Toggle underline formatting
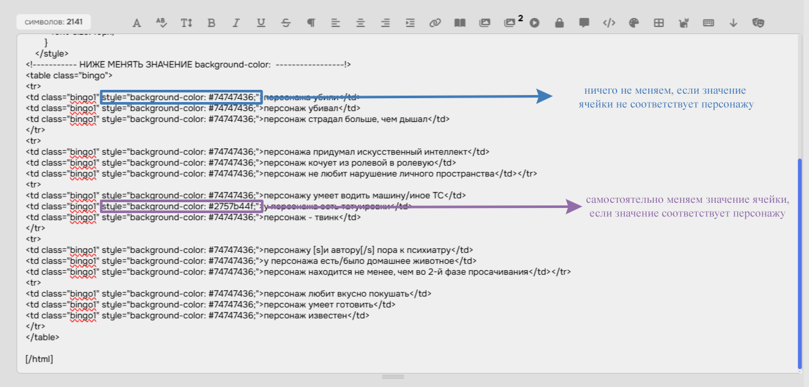Screen dimensions: 809x387 pyautogui.click(x=261, y=23)
